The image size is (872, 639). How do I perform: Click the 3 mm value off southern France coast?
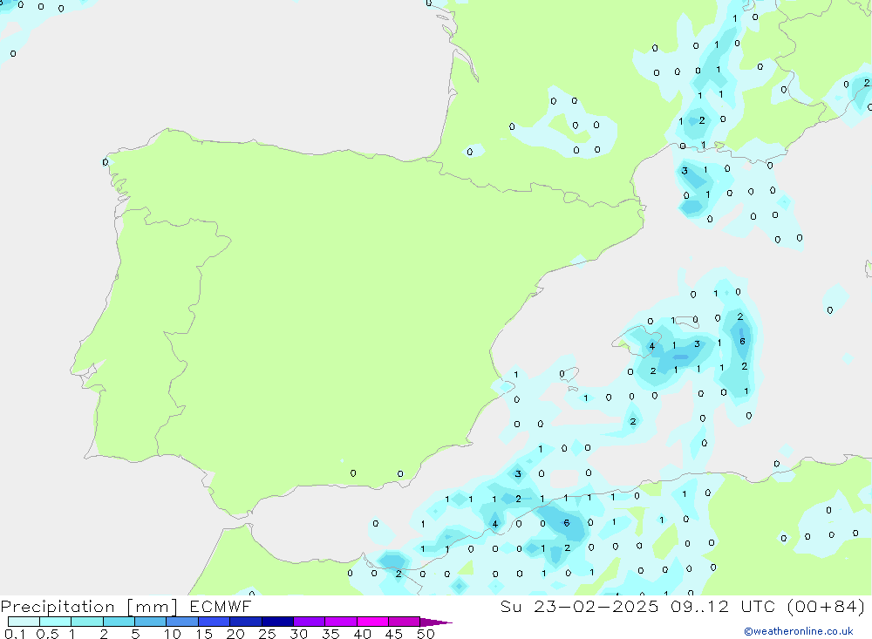point(685,170)
